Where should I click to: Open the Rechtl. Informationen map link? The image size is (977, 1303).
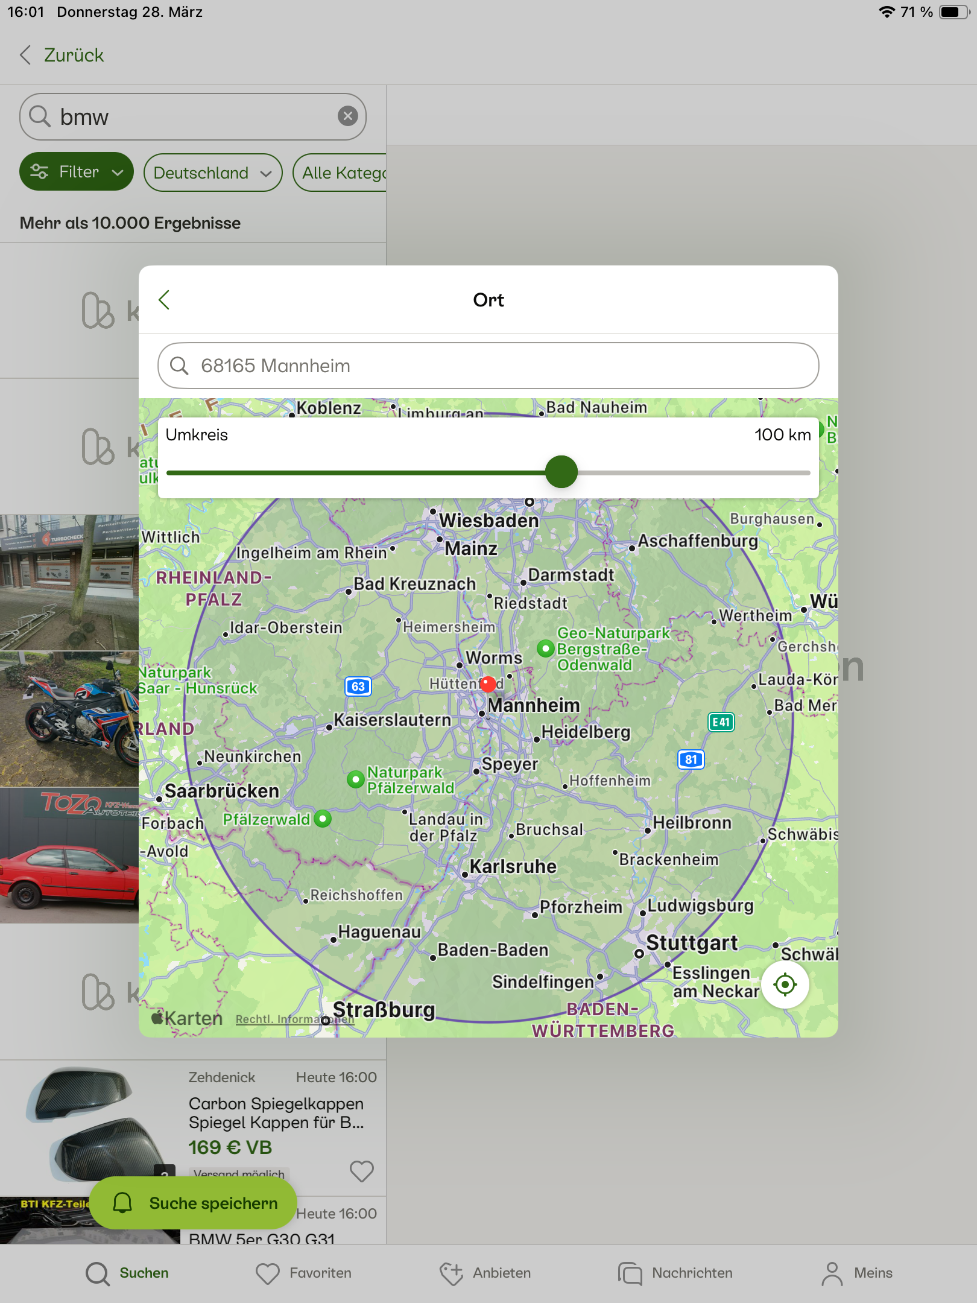[x=294, y=1019]
